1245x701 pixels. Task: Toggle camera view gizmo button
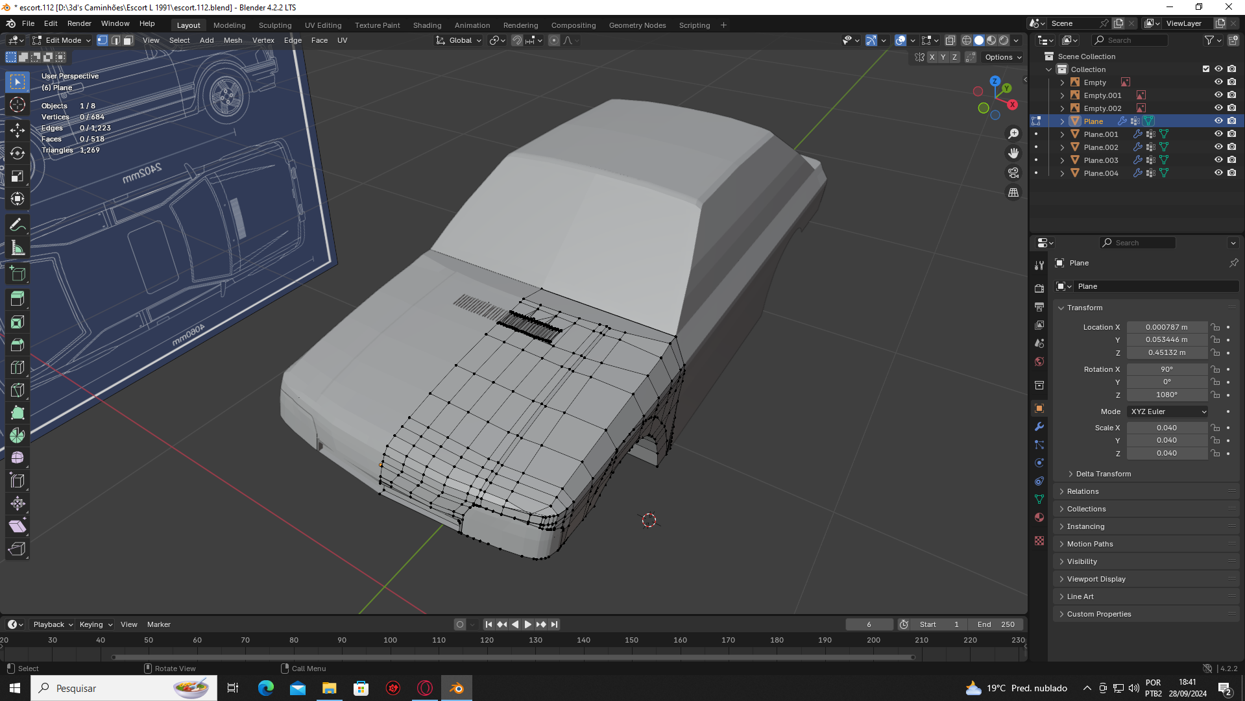click(1013, 173)
